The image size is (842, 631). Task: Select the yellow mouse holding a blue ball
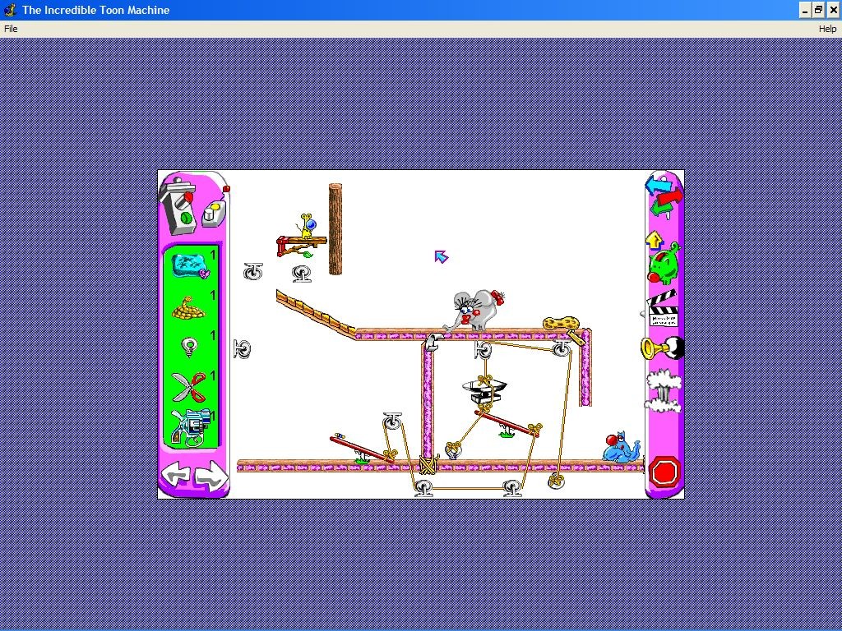pos(308,225)
